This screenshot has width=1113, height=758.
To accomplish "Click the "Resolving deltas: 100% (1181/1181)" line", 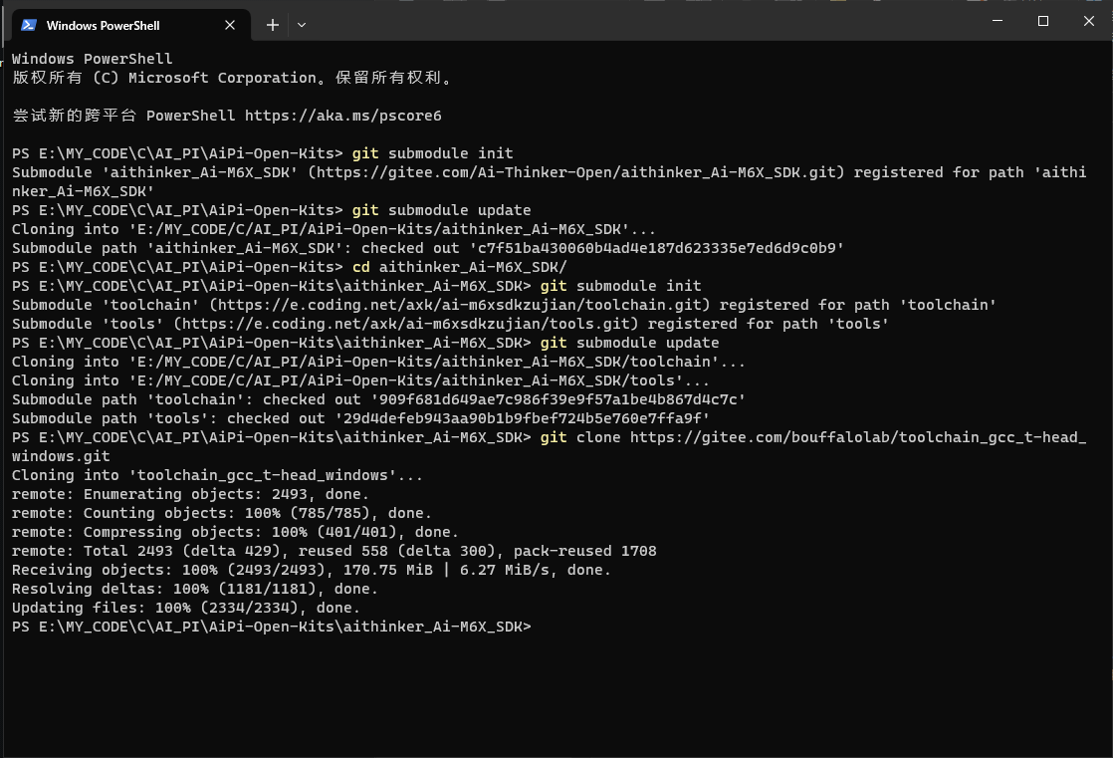I will tap(194, 589).
